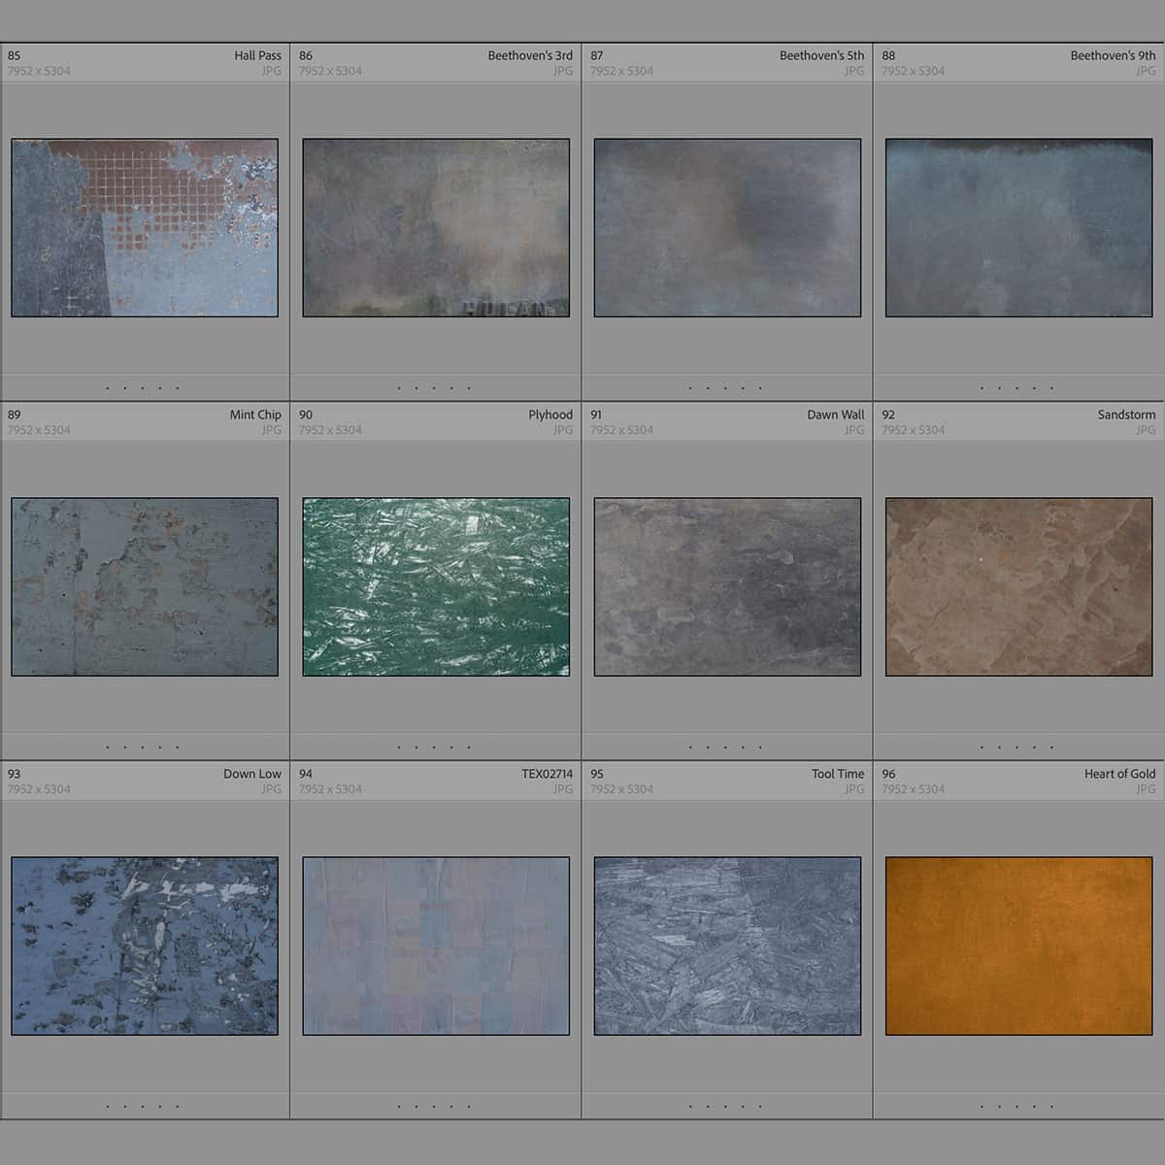The width and height of the screenshot is (1165, 1165).
Task: Open the Beethoven's 3rd texture preview
Action: [435, 225]
